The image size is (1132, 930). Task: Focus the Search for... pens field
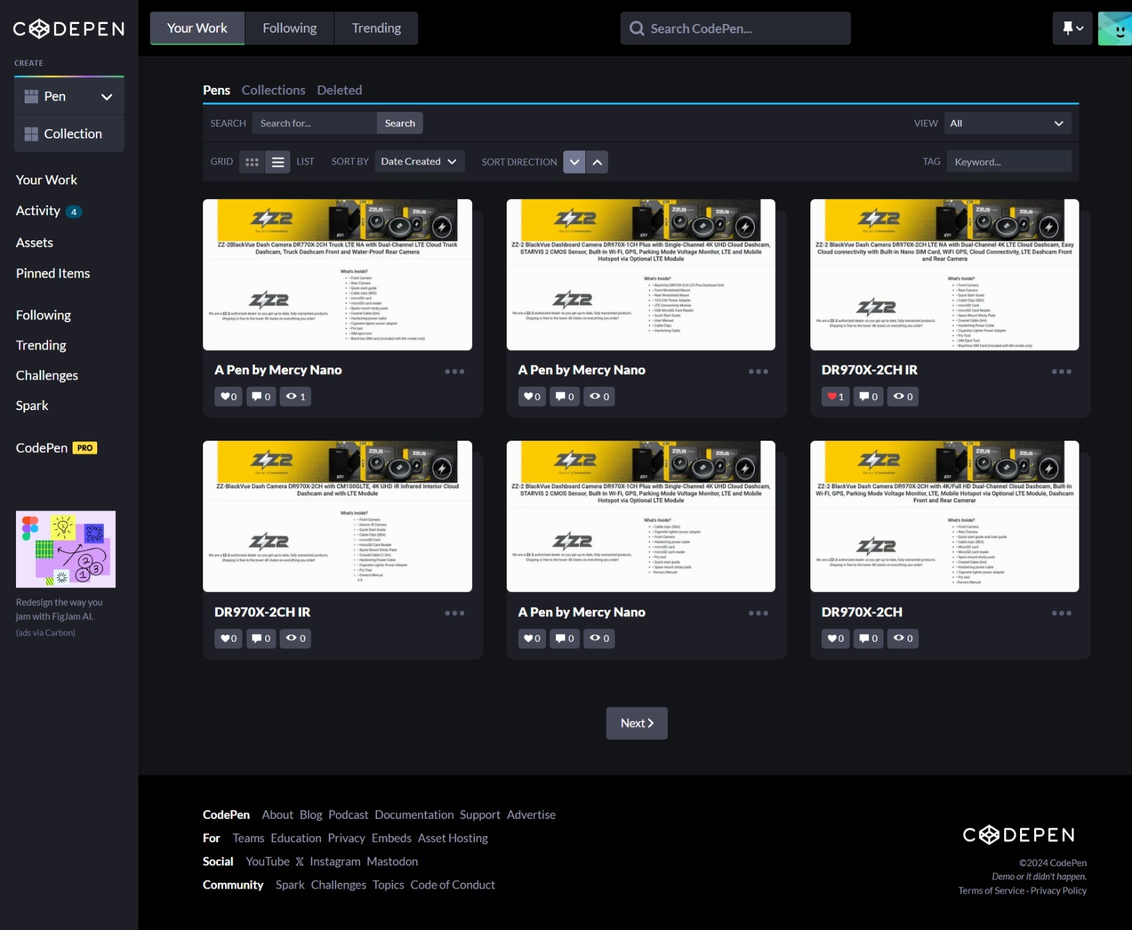(314, 123)
